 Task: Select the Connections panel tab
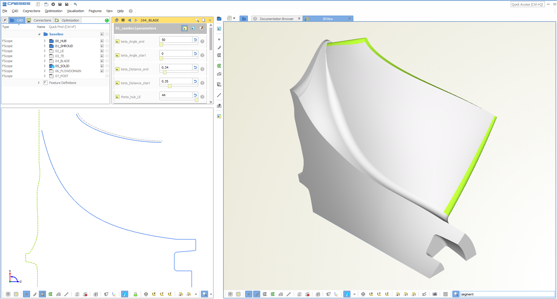[39, 20]
